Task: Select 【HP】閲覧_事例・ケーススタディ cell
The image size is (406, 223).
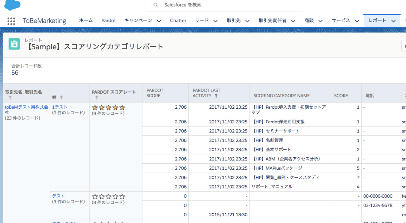Action: pos(290,178)
